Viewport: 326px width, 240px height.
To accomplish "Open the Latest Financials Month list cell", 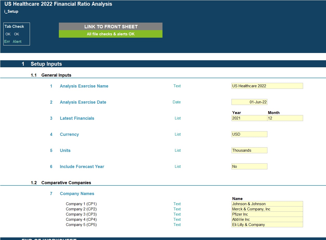I will (x=285, y=118).
